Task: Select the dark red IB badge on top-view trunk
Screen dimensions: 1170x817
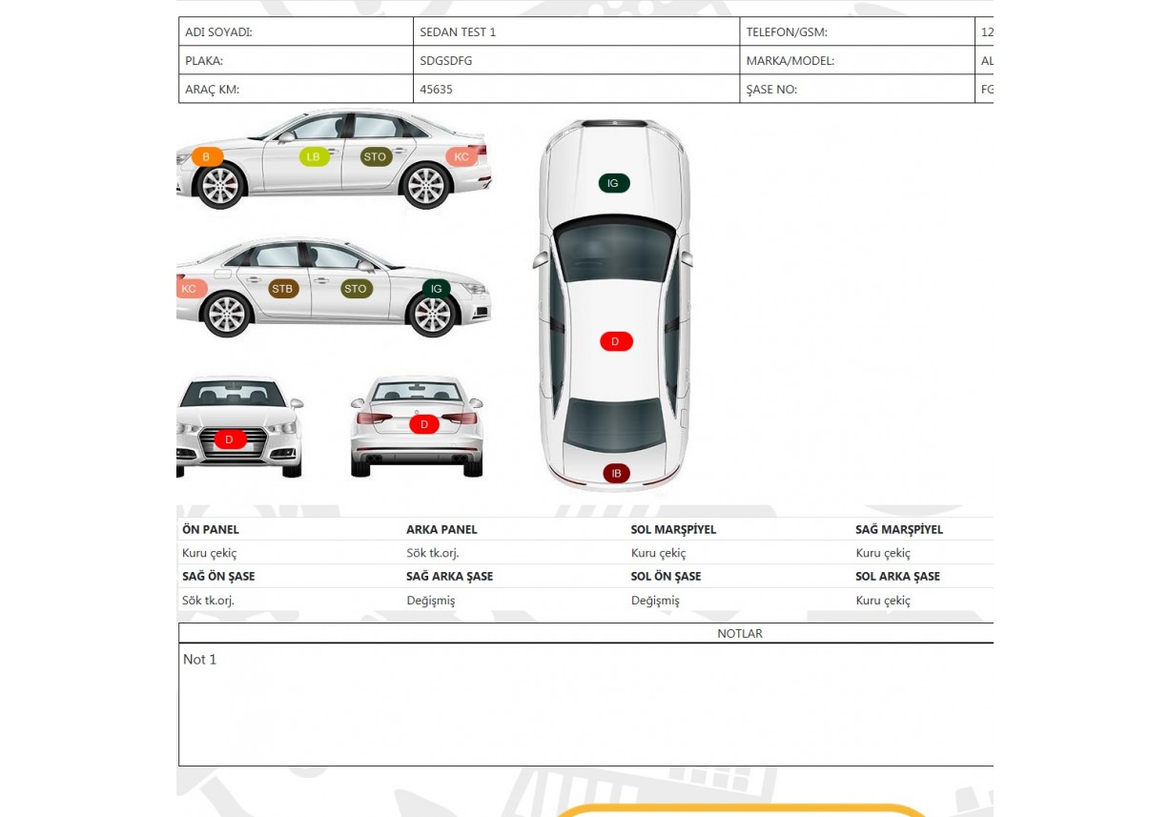Action: click(x=616, y=473)
